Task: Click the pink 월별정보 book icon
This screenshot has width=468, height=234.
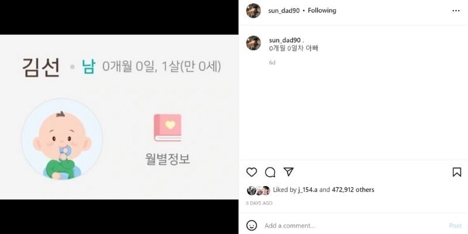Action: [x=167, y=128]
